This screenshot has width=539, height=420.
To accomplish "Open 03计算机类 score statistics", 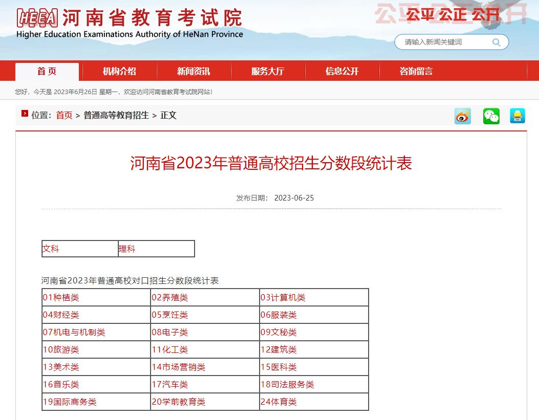I will (283, 297).
